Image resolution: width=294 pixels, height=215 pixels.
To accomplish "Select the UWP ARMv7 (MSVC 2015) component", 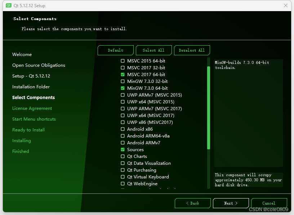I will click(122, 95).
